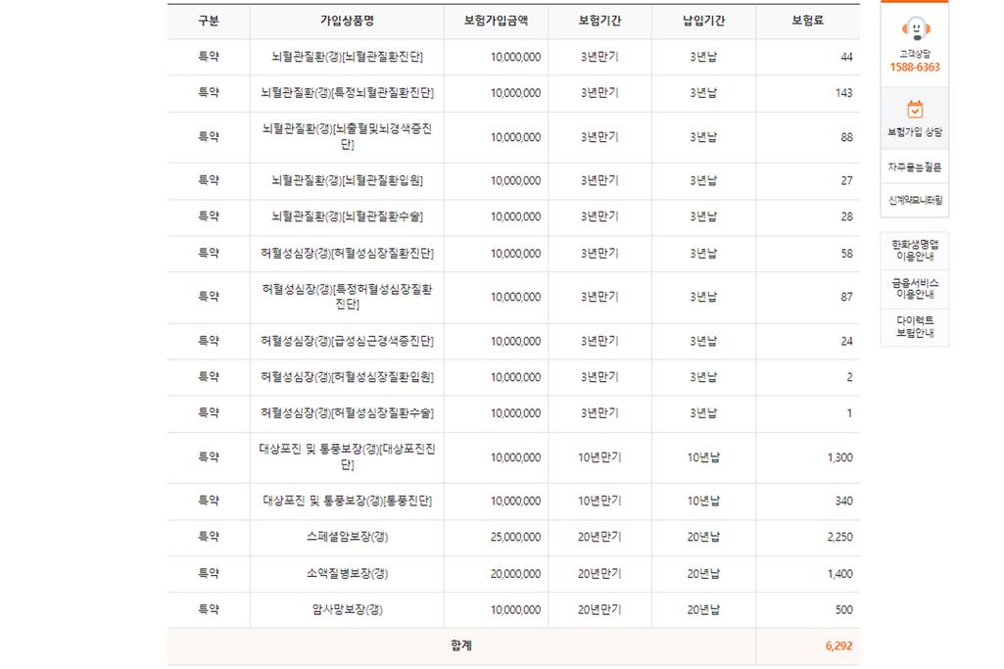The height and width of the screenshot is (669, 1004).
Task: Open the 자주묻는질문 sidebar link
Action: 915,167
